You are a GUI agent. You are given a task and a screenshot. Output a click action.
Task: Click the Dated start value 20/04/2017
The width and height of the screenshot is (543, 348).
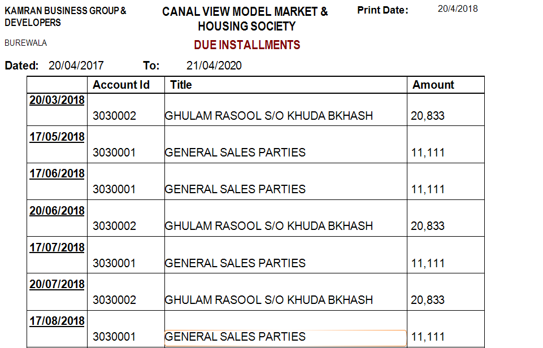pyautogui.click(x=76, y=66)
